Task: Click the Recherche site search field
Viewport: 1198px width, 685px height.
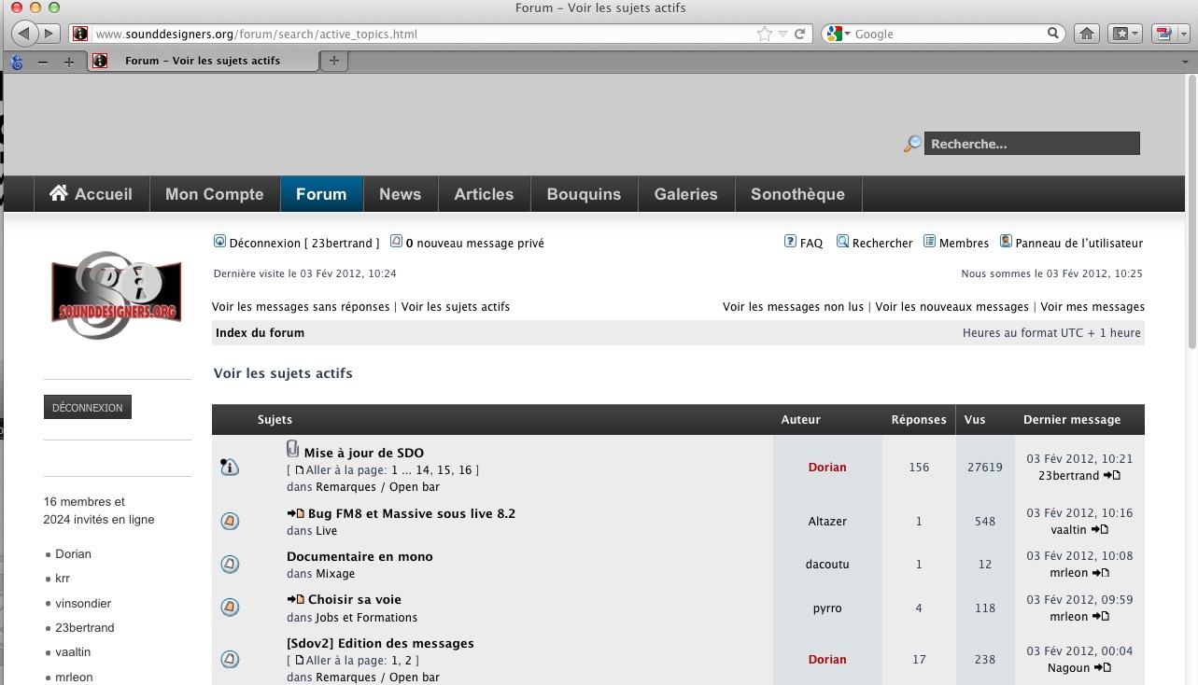Action: coord(1032,144)
